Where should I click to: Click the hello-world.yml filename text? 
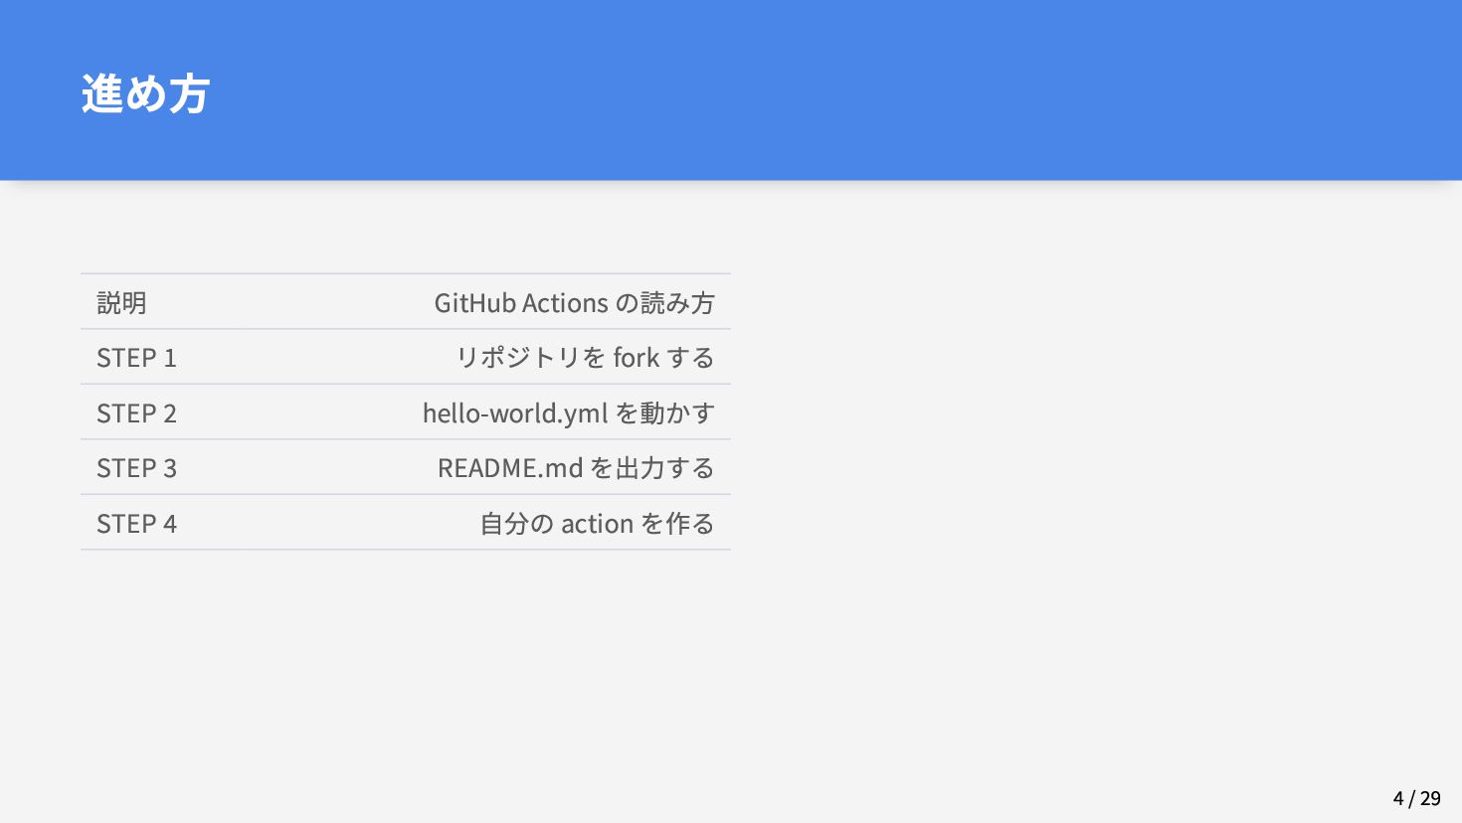point(515,413)
